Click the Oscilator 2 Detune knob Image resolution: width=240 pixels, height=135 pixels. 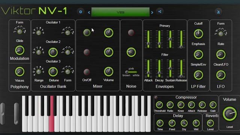pyautogui.click(x=53, y=52)
